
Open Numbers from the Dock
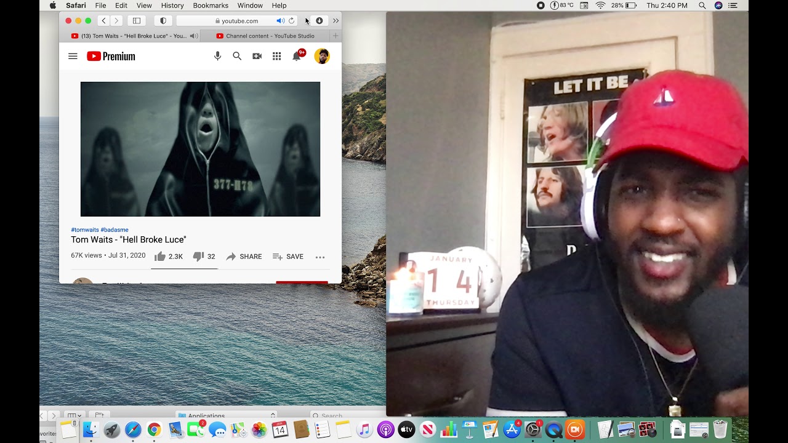(449, 429)
